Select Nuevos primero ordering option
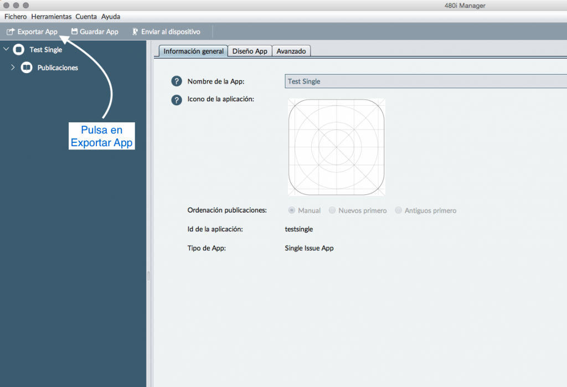 [x=332, y=210]
